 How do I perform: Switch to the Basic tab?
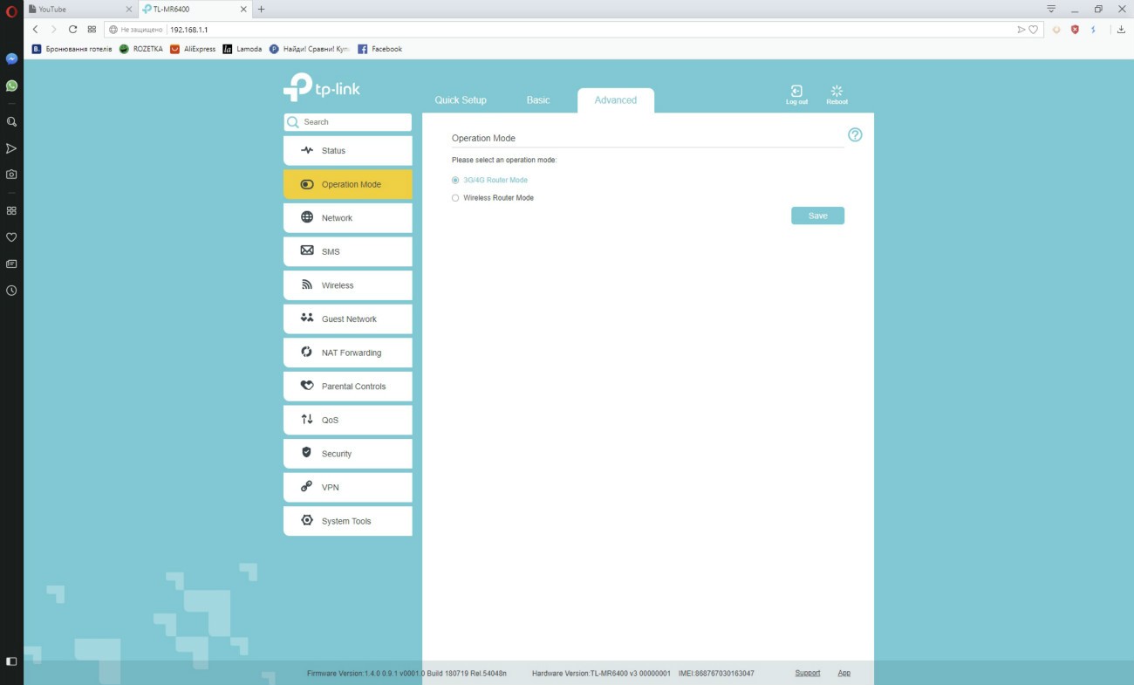537,100
